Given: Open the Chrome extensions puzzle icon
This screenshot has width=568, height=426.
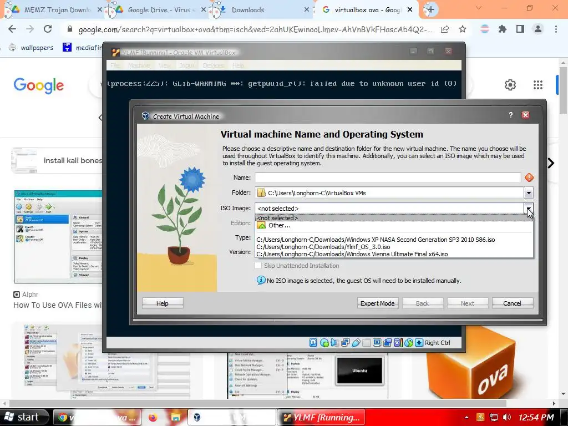Looking at the screenshot, I should coord(502,29).
